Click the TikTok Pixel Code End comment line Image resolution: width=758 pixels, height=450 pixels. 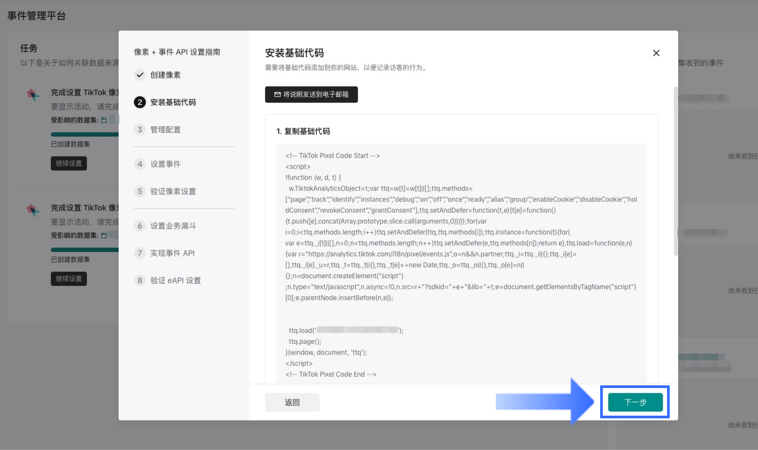[x=331, y=374]
